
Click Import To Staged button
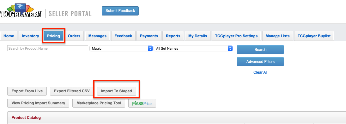pos(116,91)
